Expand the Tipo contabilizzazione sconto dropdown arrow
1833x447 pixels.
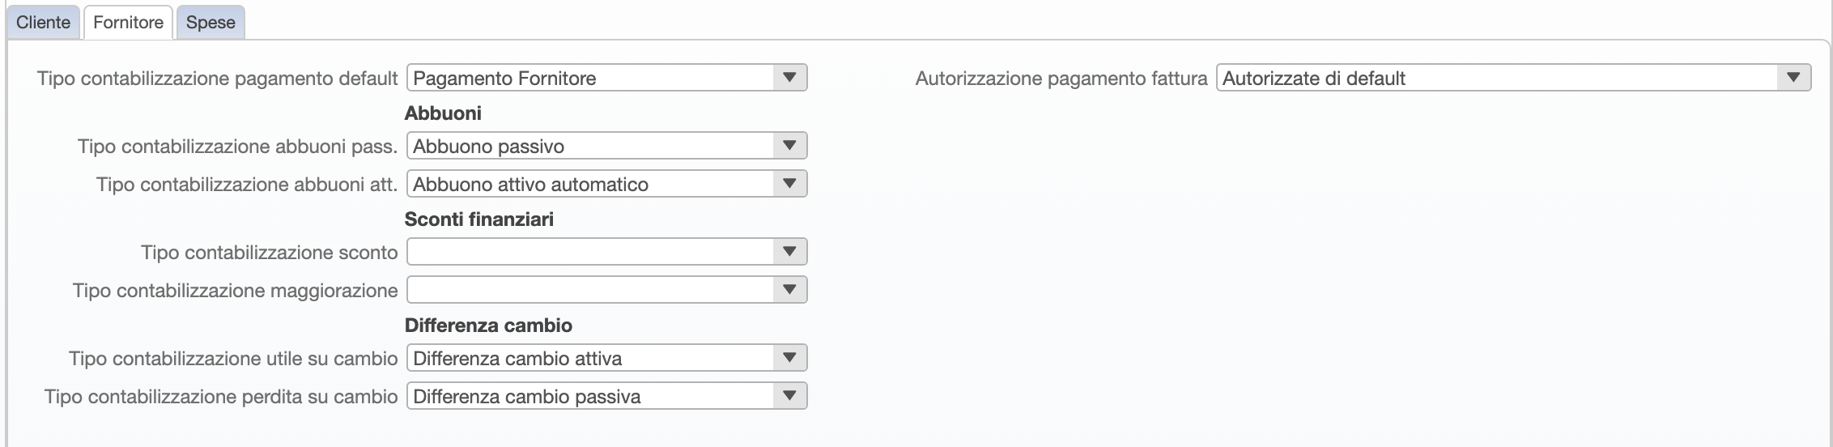pyautogui.click(x=789, y=252)
